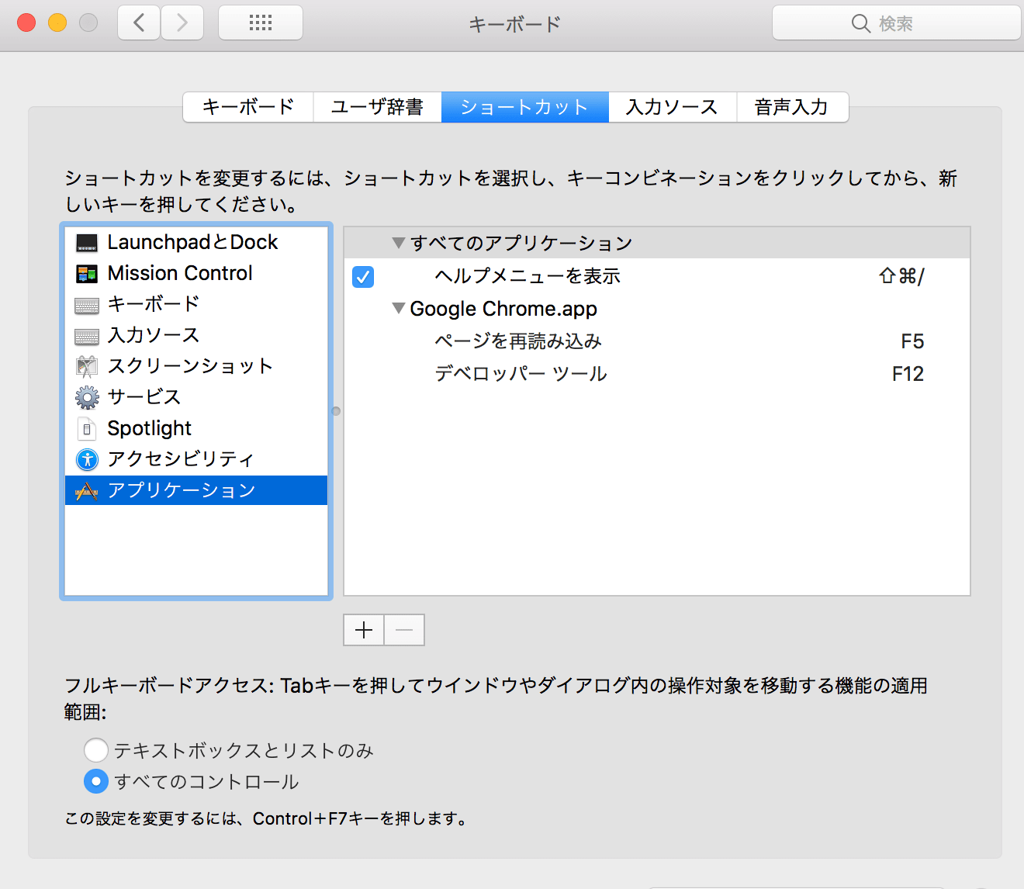Switch to the キーボード tab
Screen dimensions: 1024x889
(x=248, y=107)
